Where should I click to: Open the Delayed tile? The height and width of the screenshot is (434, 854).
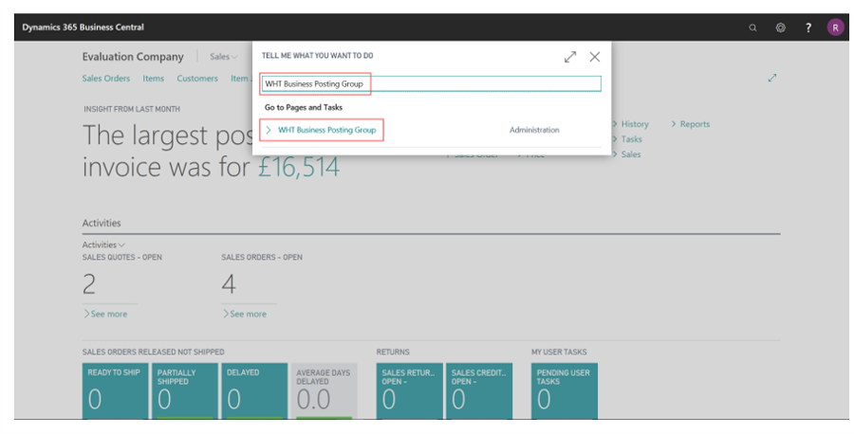[x=254, y=391]
